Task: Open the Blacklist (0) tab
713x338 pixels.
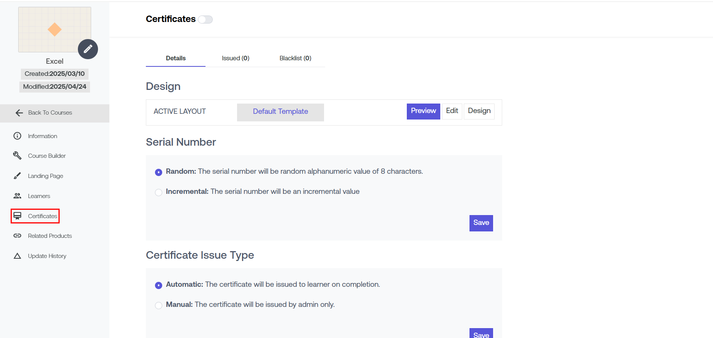Action: pyautogui.click(x=295, y=58)
